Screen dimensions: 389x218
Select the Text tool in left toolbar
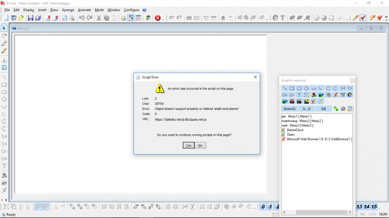(x=4, y=166)
